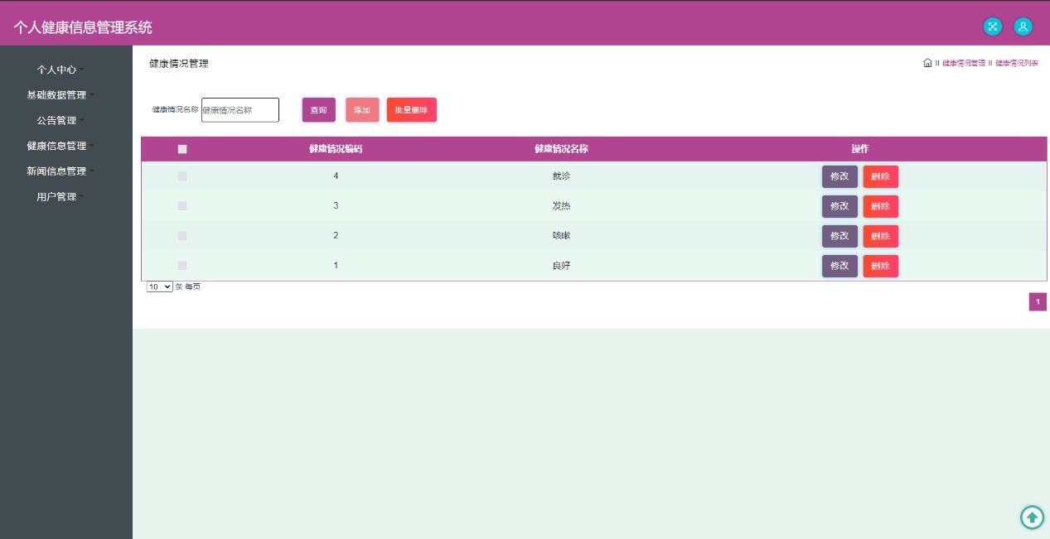The image size is (1050, 539).
Task: Click the 操作 column header
Action: tap(860, 149)
